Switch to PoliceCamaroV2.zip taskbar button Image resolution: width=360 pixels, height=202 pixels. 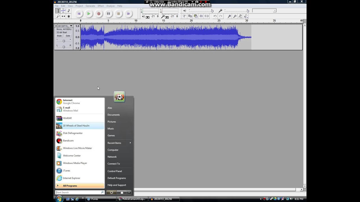click(x=132, y=199)
